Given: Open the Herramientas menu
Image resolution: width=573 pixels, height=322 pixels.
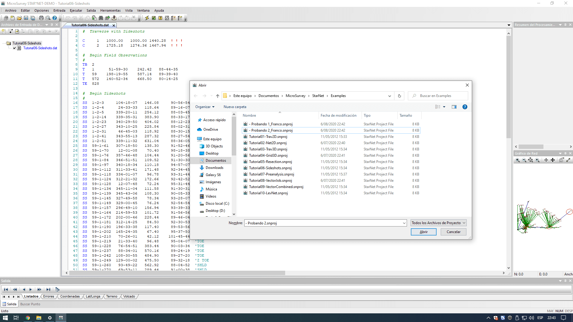Looking at the screenshot, I should click(110, 10).
